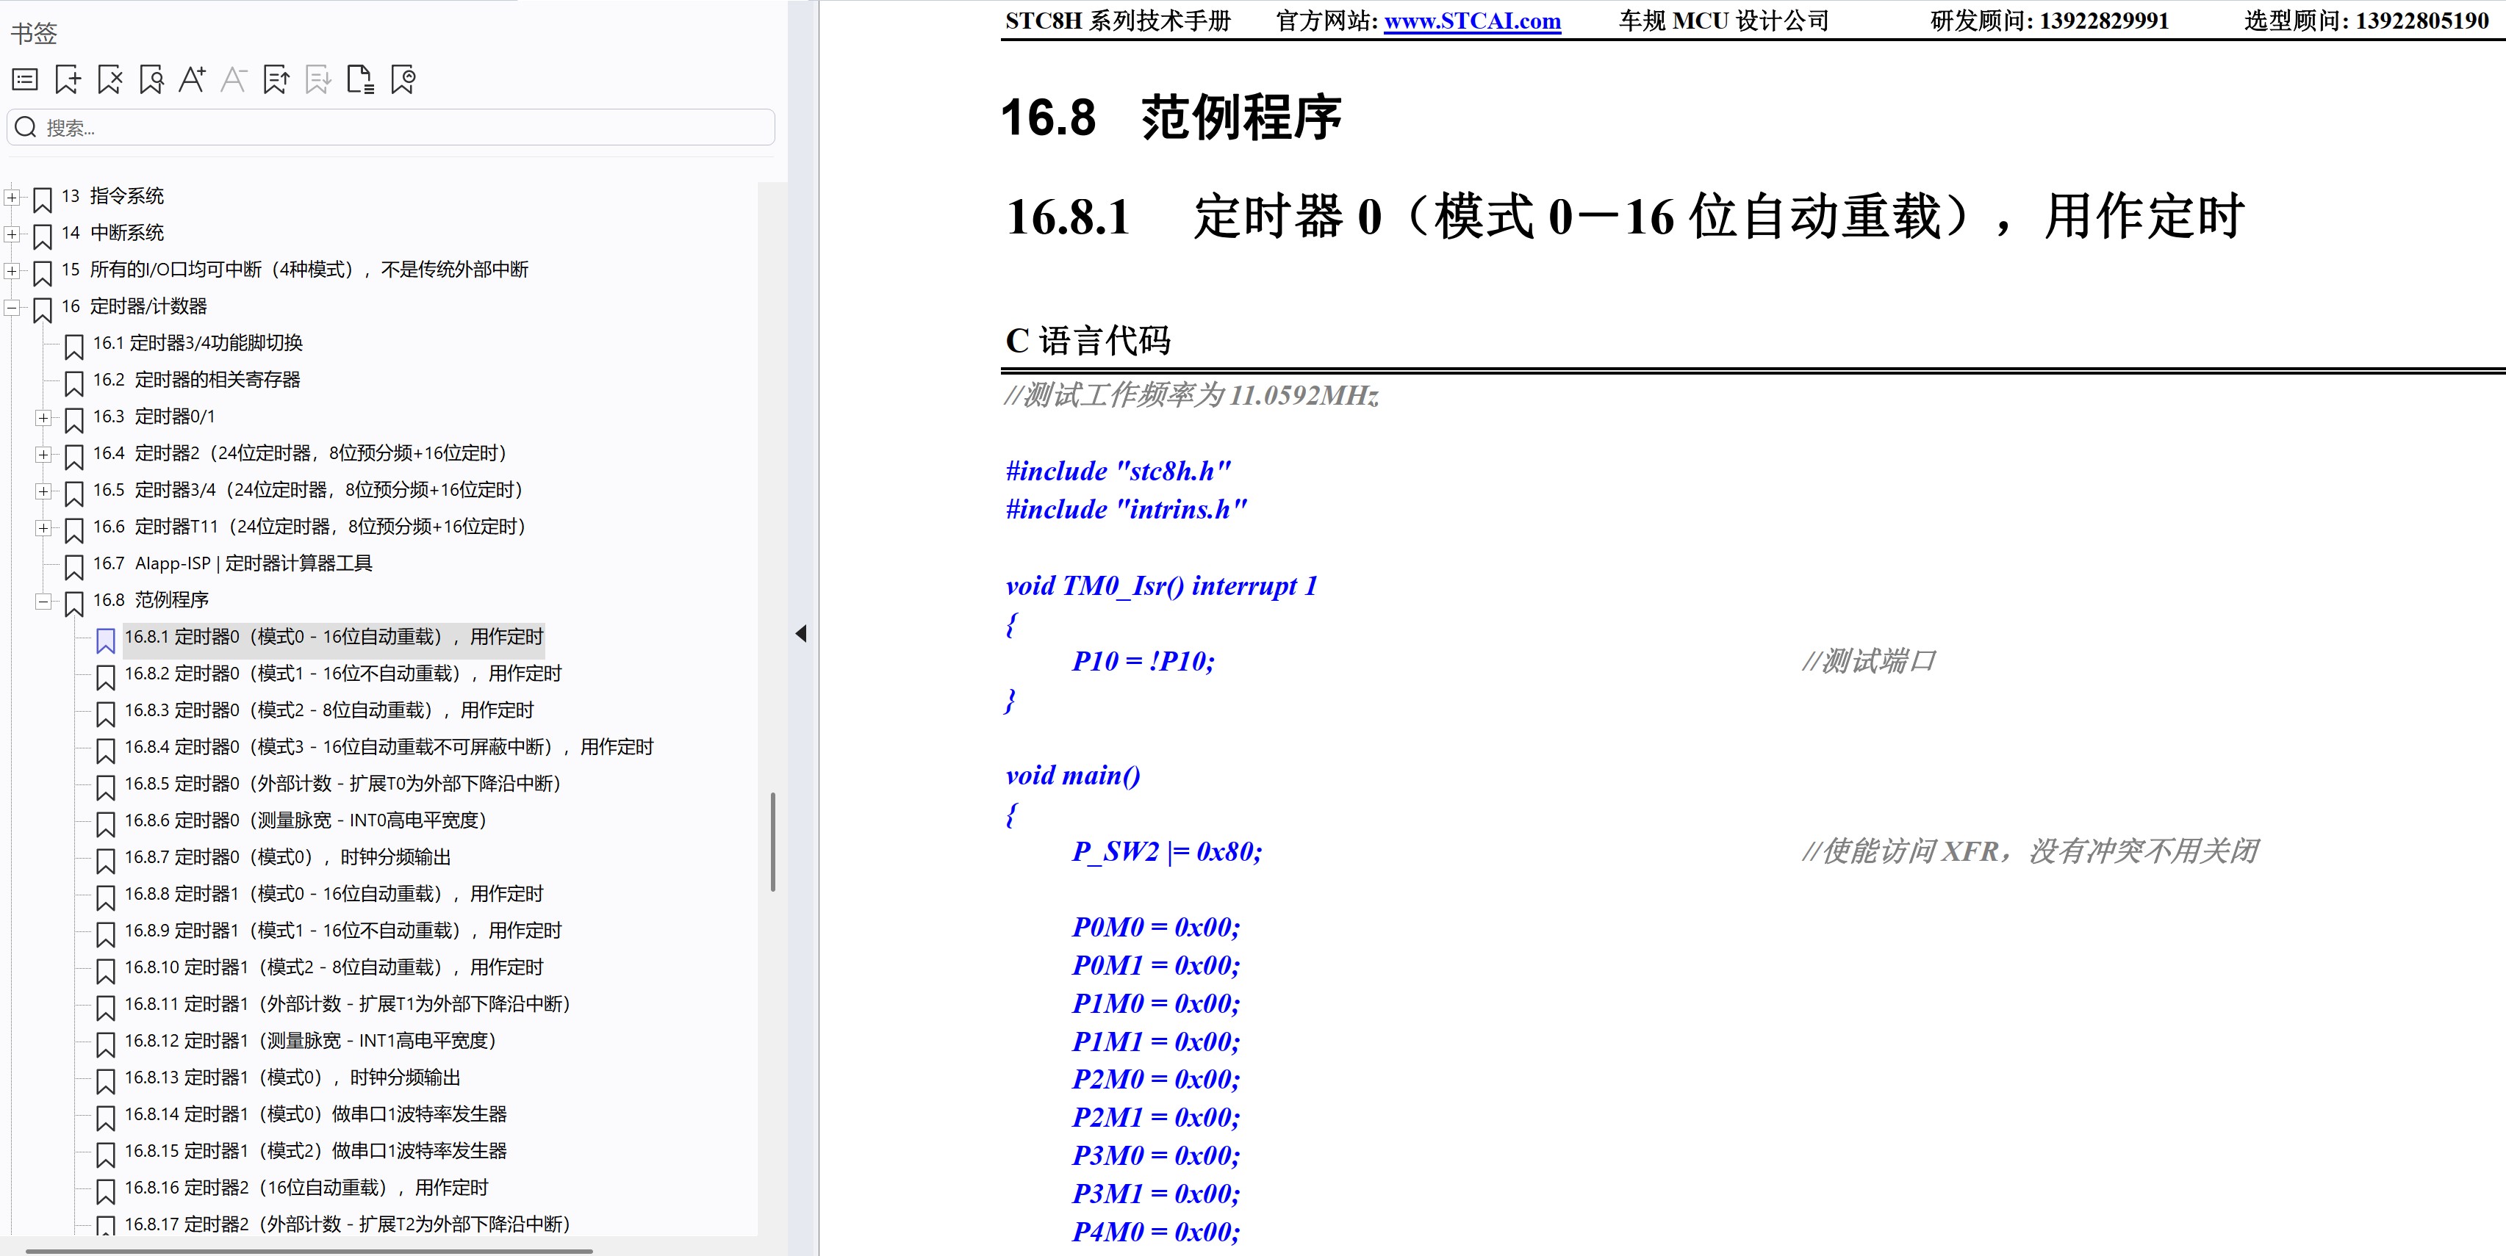Go to bookmark 16.8.6 测量脉宽 INT0高电平宽度
The width and height of the screenshot is (2506, 1256).
(306, 820)
